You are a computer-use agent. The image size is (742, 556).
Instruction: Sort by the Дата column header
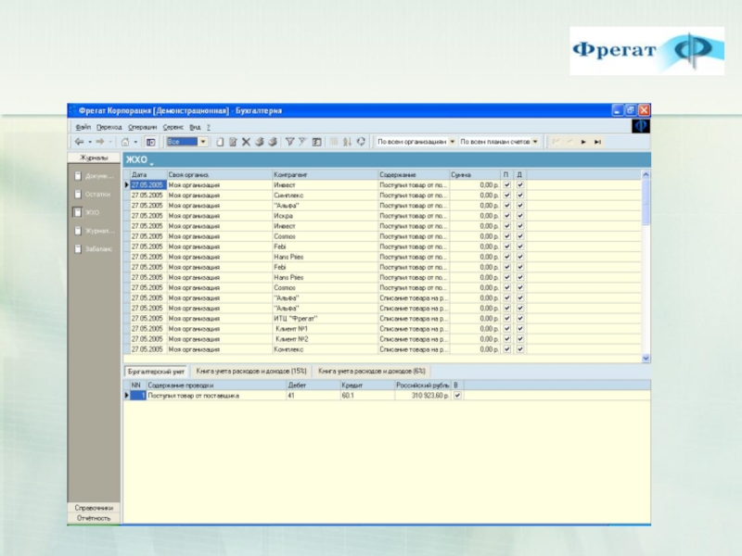[x=148, y=174]
